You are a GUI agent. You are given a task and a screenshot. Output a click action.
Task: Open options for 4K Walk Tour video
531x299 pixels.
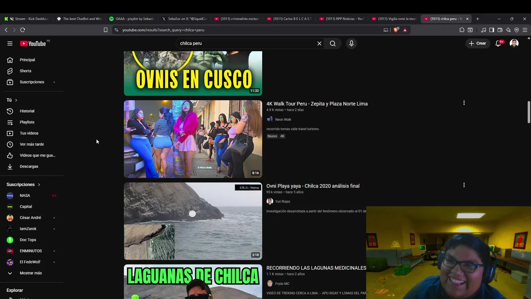464,103
